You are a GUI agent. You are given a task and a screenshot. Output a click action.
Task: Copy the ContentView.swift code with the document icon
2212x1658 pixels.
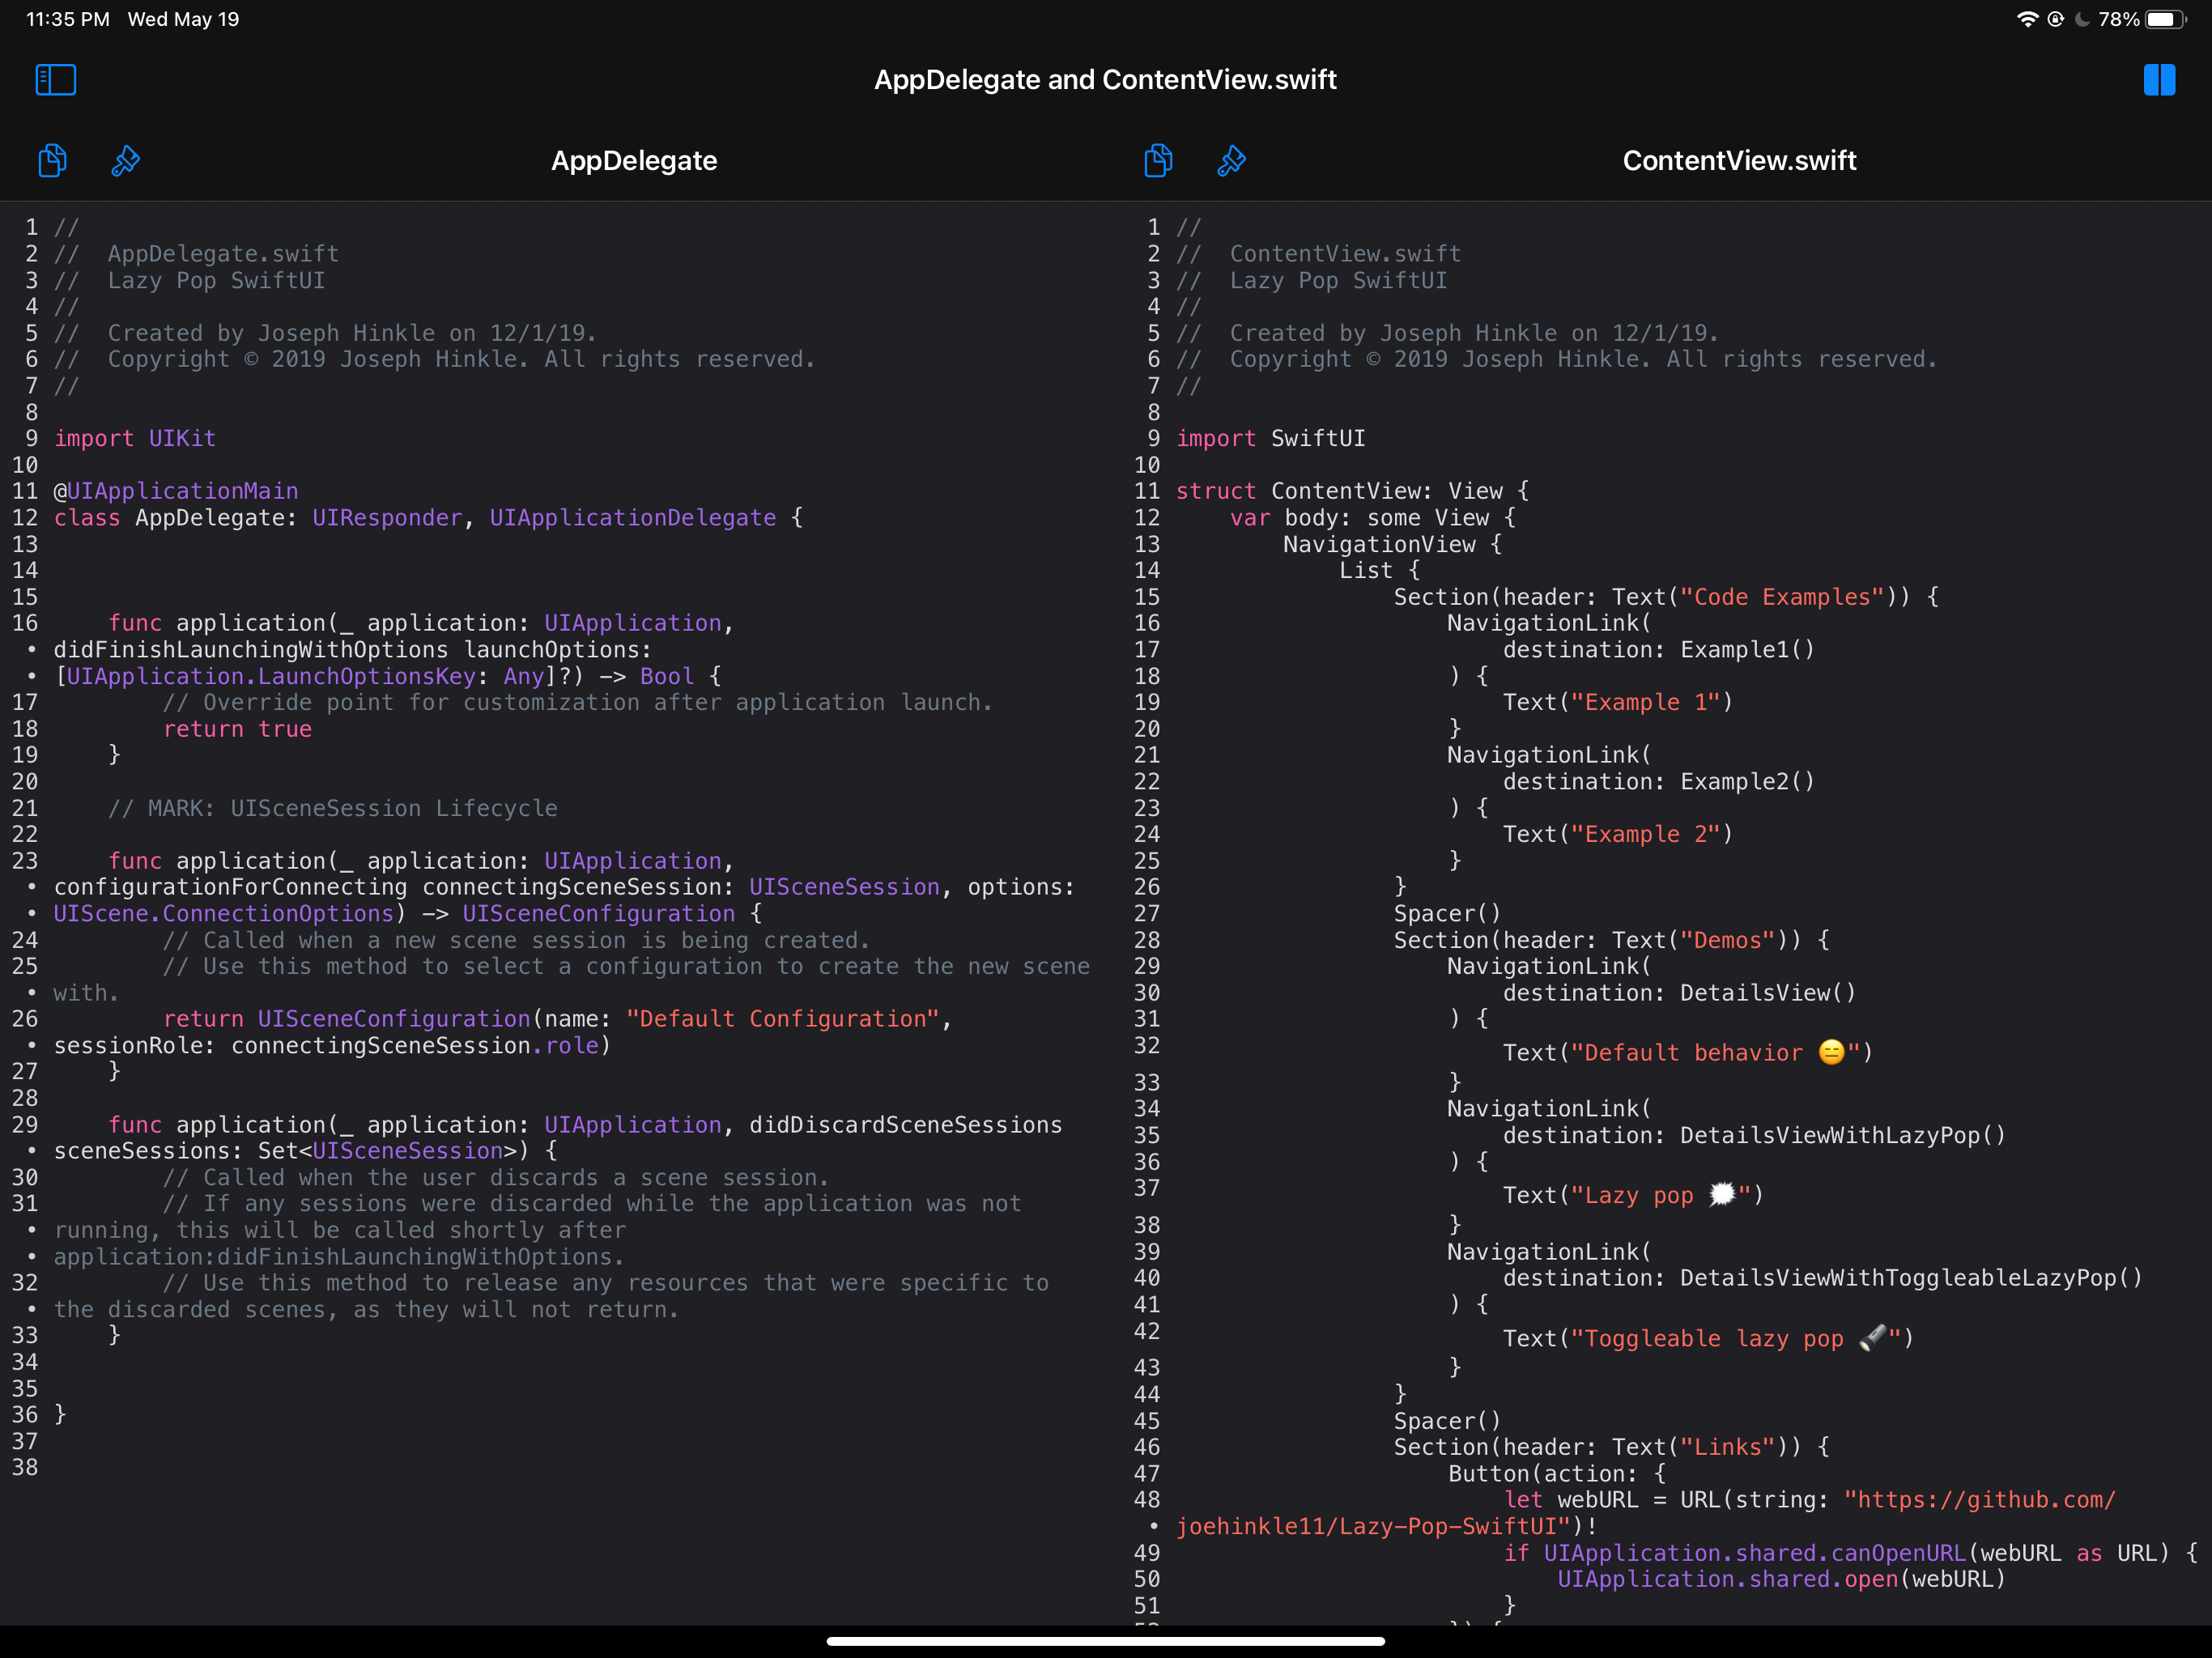(1158, 160)
